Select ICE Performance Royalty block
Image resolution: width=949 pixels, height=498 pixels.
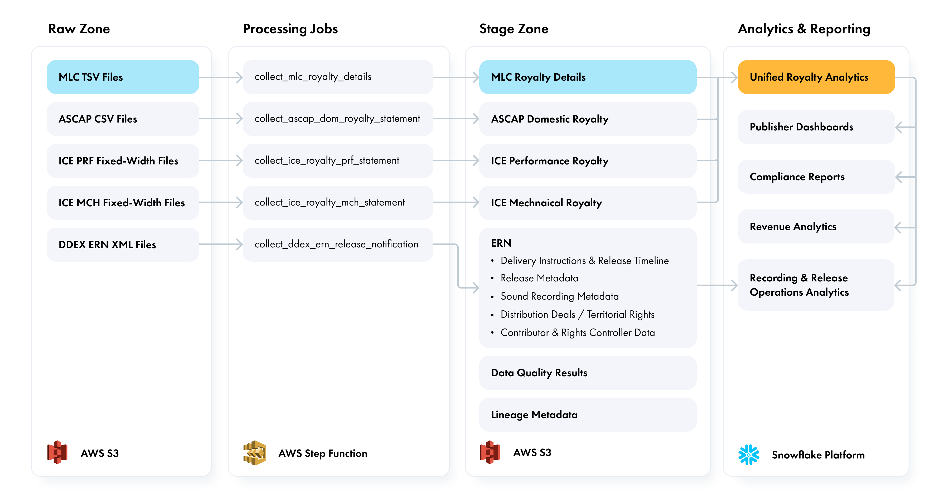click(587, 161)
